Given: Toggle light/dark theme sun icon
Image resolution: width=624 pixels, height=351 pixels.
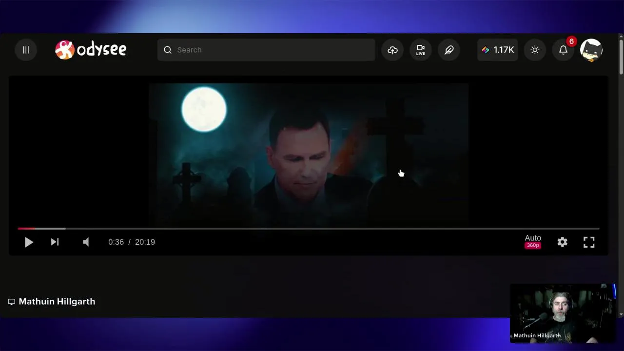Looking at the screenshot, I should [x=535, y=50].
